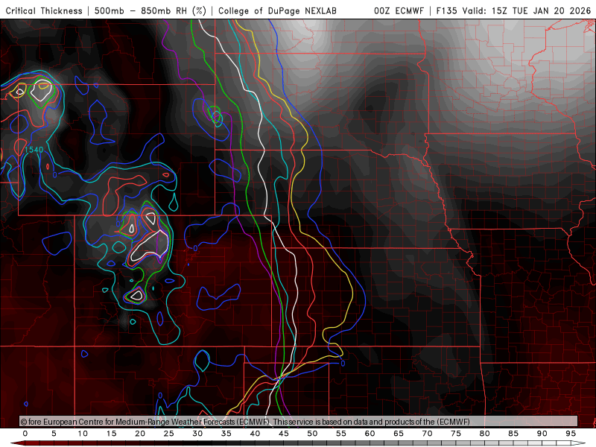Select the '45' value on the RH scale
Screen dimensions: 596x447
click(x=284, y=434)
